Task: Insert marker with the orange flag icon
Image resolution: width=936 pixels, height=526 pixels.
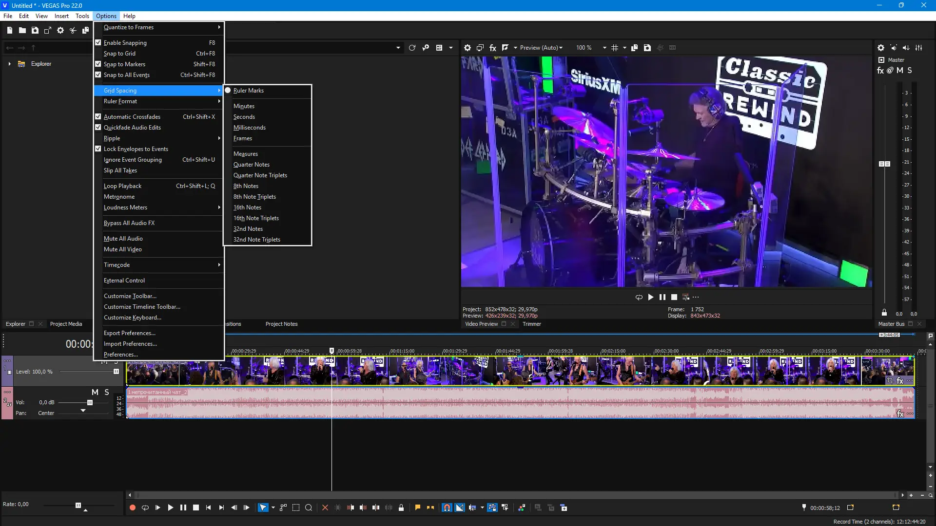Action: click(x=418, y=507)
